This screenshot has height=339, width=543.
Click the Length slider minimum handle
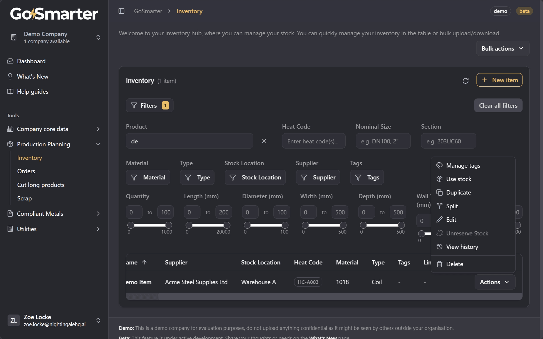click(189, 225)
